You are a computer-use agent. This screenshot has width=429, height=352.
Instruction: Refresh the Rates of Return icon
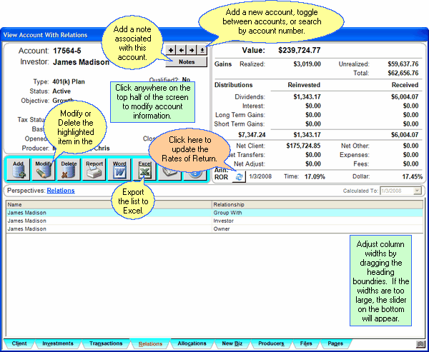tap(240, 176)
